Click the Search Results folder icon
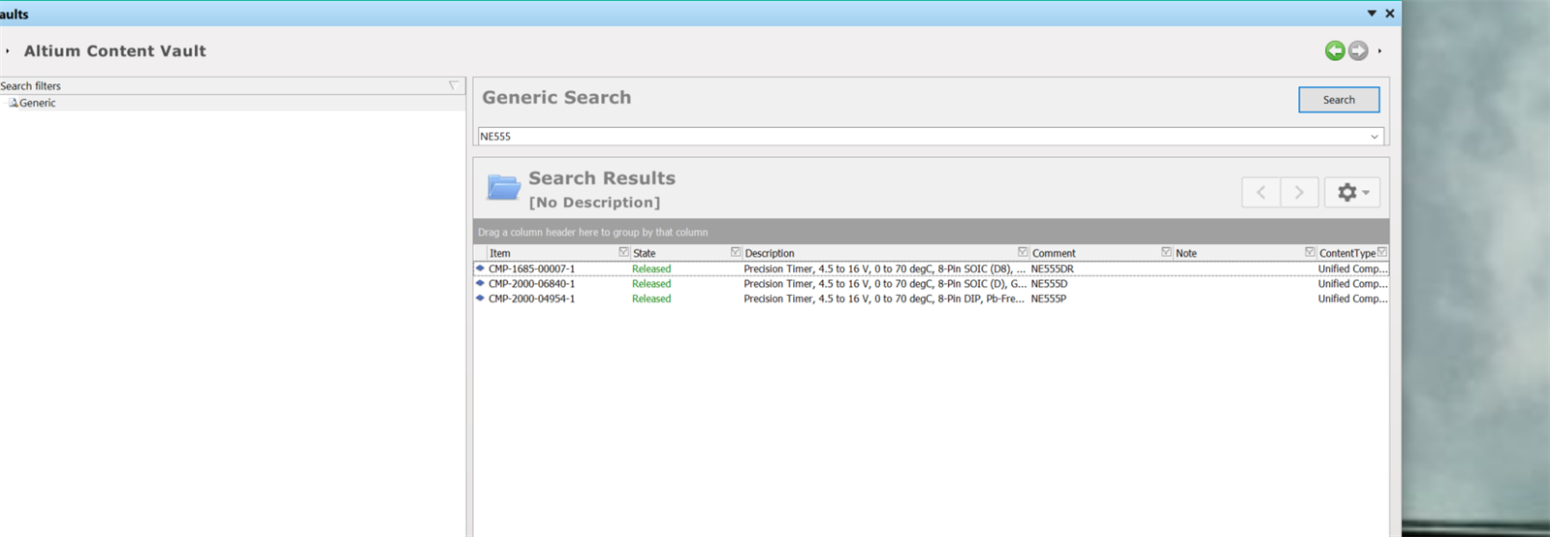The width and height of the screenshot is (1550, 537). [503, 187]
